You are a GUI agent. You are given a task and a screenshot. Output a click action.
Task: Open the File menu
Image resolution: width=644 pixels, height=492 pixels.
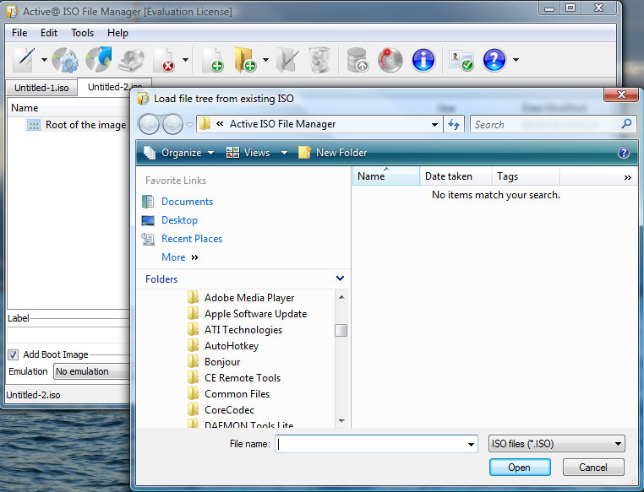(19, 33)
